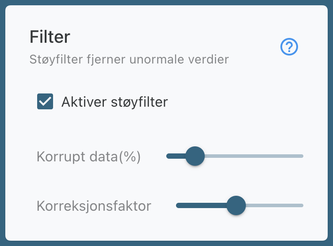Open the Filter help question mark icon
The height and width of the screenshot is (246, 333).
pos(290,47)
